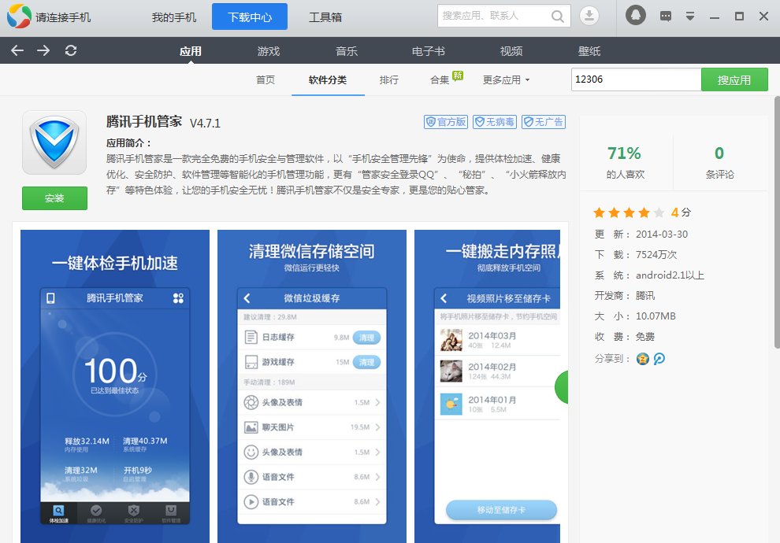Image resolution: width=780 pixels, height=543 pixels.
Task: Expand the 更多应用 dropdown
Action: click(504, 79)
